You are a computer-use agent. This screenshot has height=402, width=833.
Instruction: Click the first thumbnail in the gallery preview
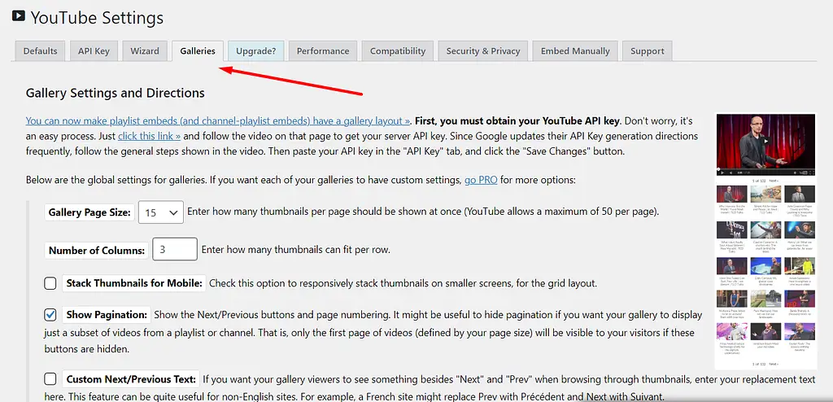[731, 196]
